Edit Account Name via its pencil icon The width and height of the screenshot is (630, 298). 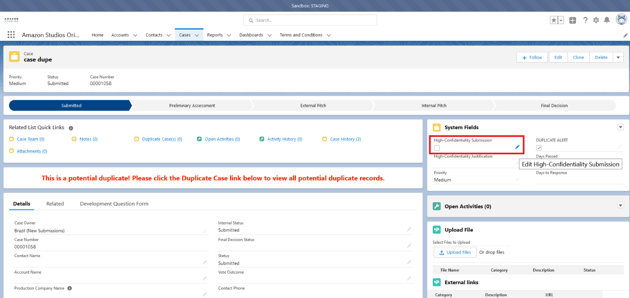tap(205, 278)
